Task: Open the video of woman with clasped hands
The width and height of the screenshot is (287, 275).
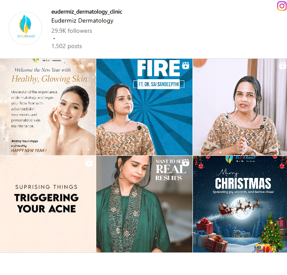Action: click(240, 107)
